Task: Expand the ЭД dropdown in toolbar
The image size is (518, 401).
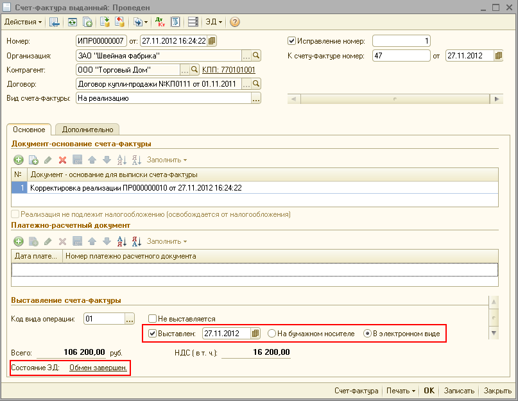Action: point(214,22)
